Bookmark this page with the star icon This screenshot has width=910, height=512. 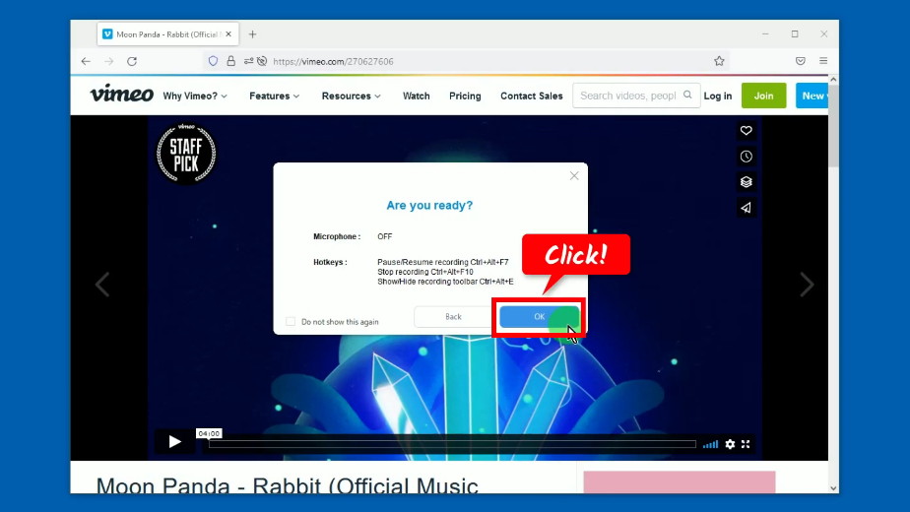coord(719,61)
